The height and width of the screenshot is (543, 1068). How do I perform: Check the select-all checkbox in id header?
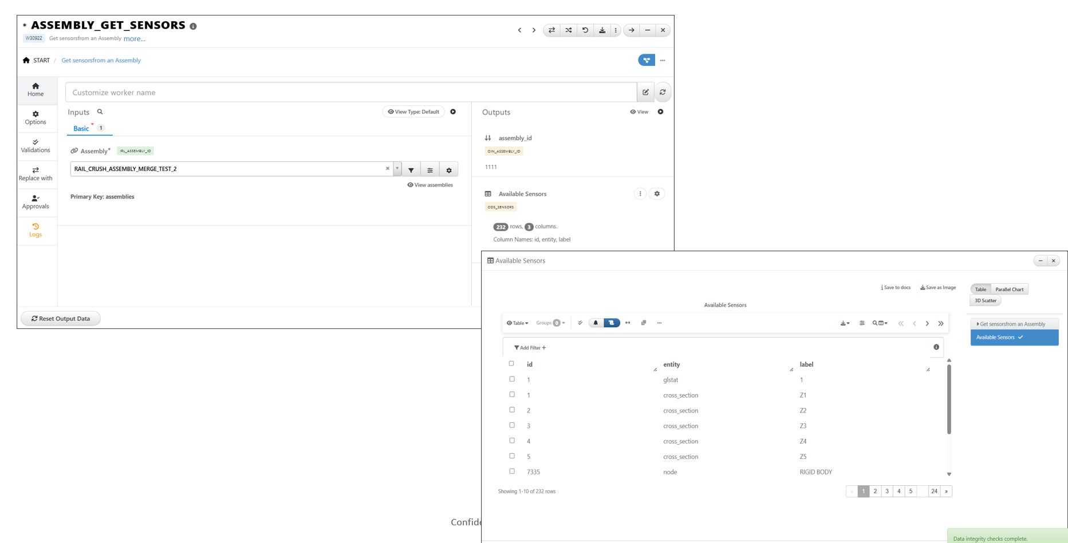point(511,364)
